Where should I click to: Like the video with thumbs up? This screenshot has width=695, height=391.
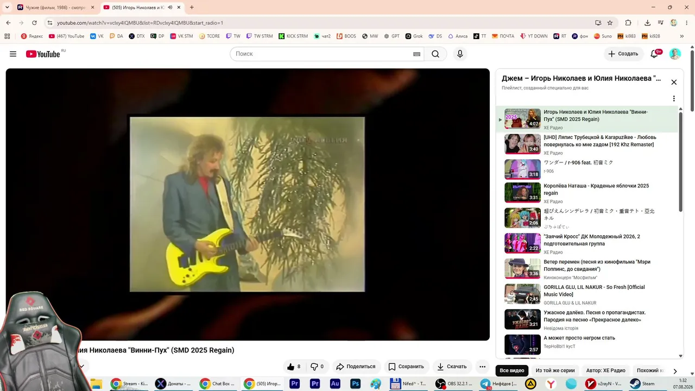coord(294,367)
